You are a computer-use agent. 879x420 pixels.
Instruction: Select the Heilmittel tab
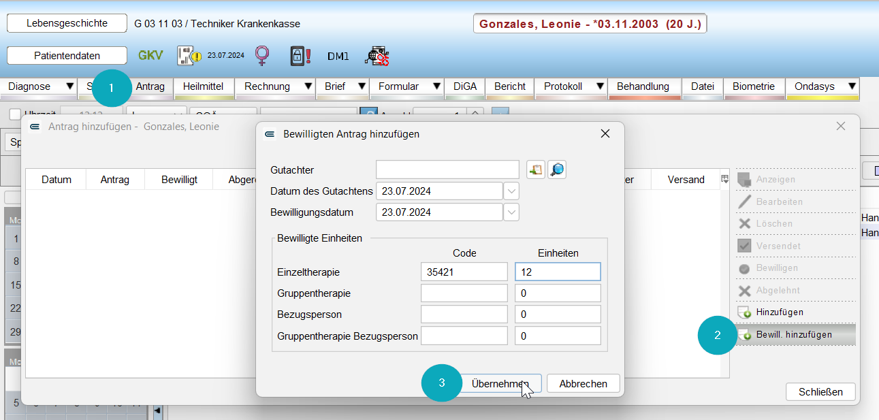tap(204, 86)
